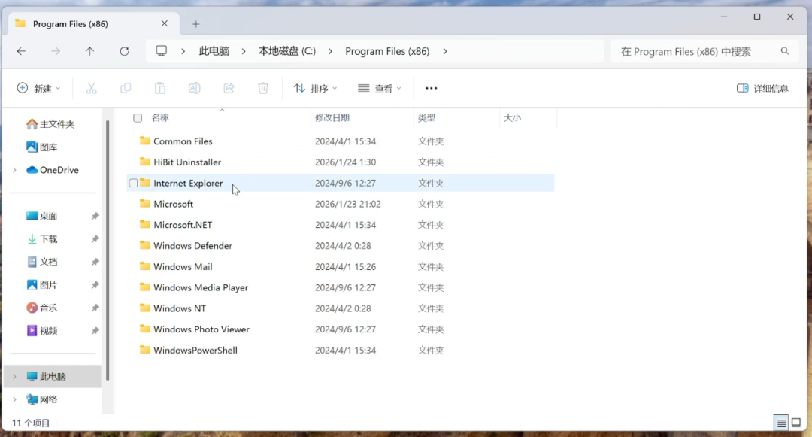Open the 新建 new item menu
The height and width of the screenshot is (437, 812).
[x=39, y=89]
